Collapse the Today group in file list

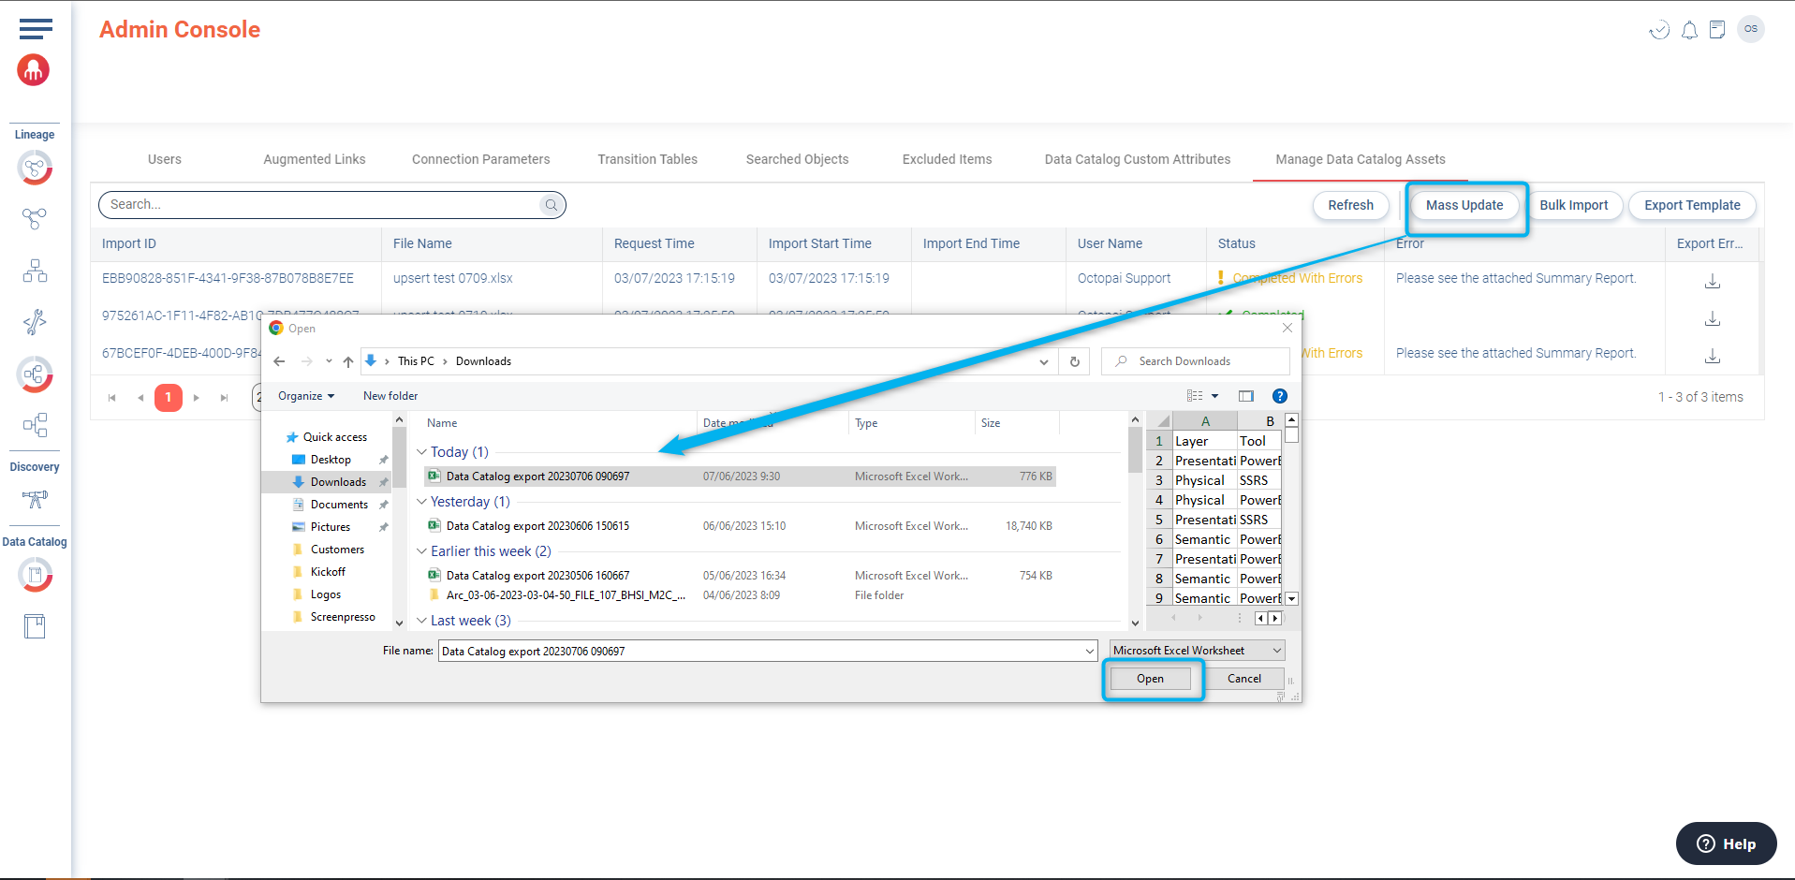(421, 452)
